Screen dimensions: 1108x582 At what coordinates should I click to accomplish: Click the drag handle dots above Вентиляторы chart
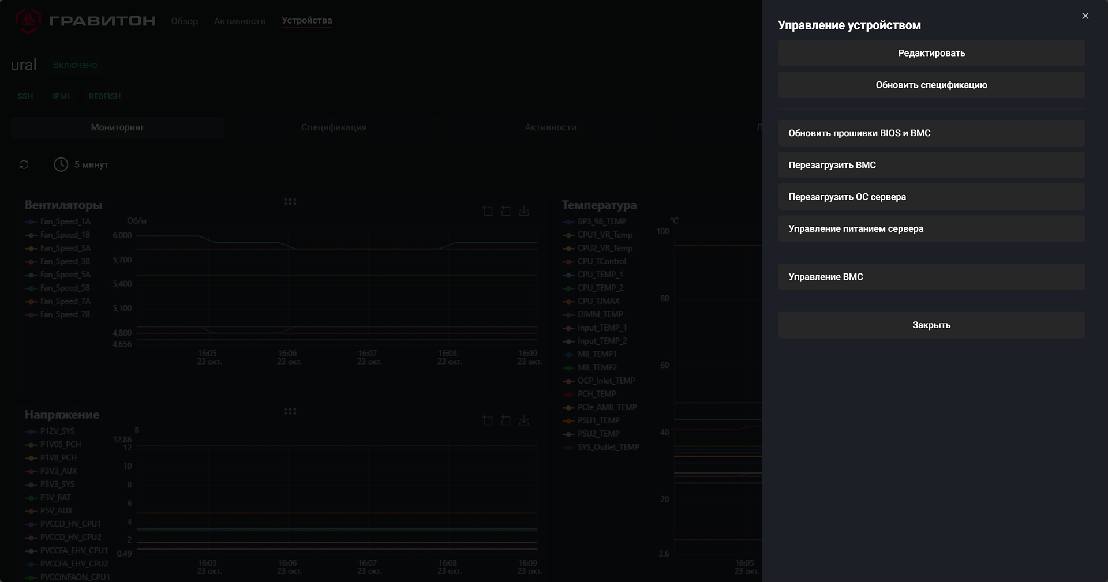(290, 202)
